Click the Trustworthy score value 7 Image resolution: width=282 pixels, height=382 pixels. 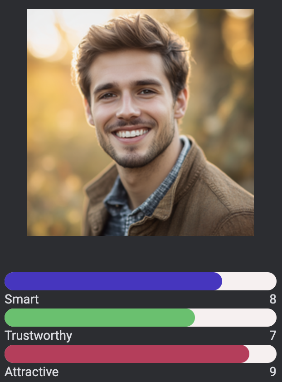[x=273, y=335]
